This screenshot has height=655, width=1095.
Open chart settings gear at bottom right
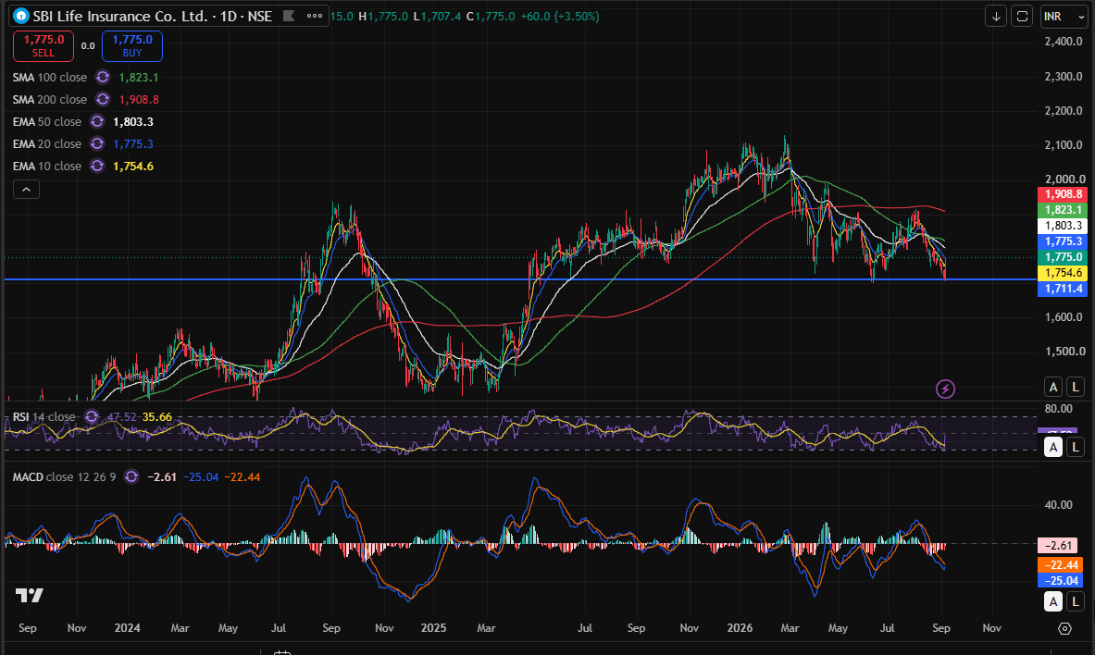(x=1064, y=628)
